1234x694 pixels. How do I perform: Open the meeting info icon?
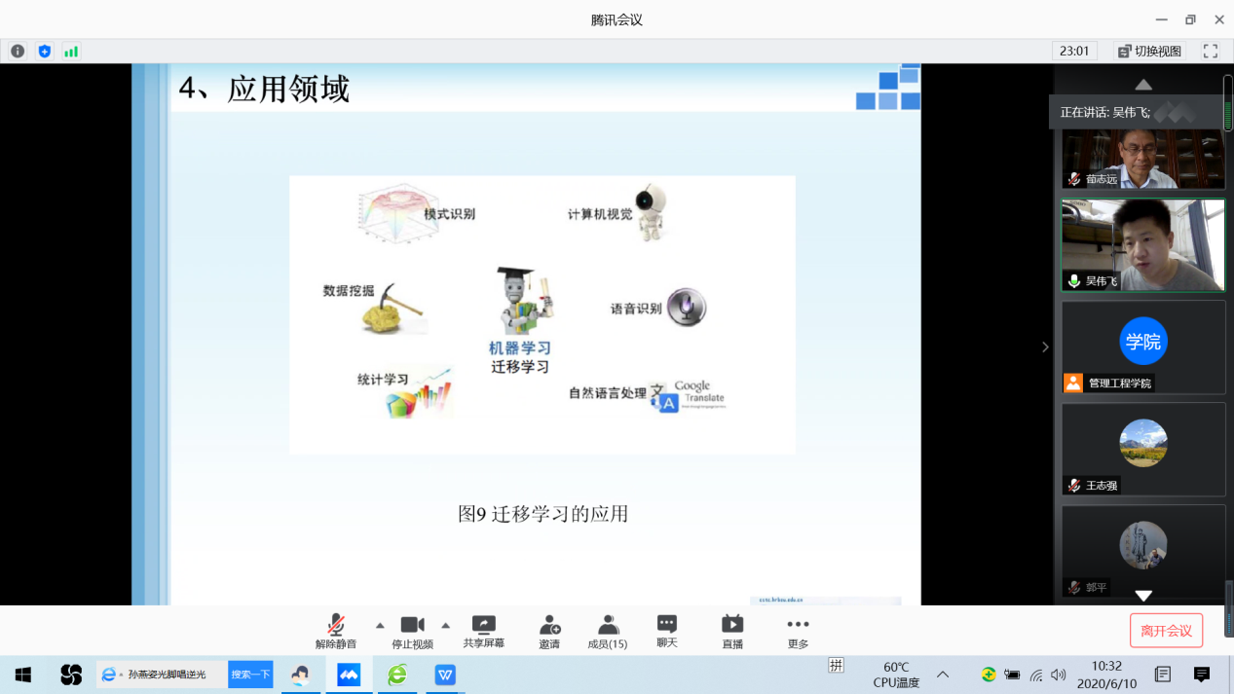pyautogui.click(x=18, y=51)
